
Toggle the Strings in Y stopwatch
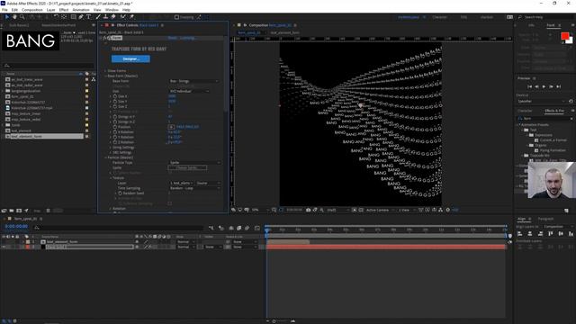pyautogui.click(x=115, y=117)
